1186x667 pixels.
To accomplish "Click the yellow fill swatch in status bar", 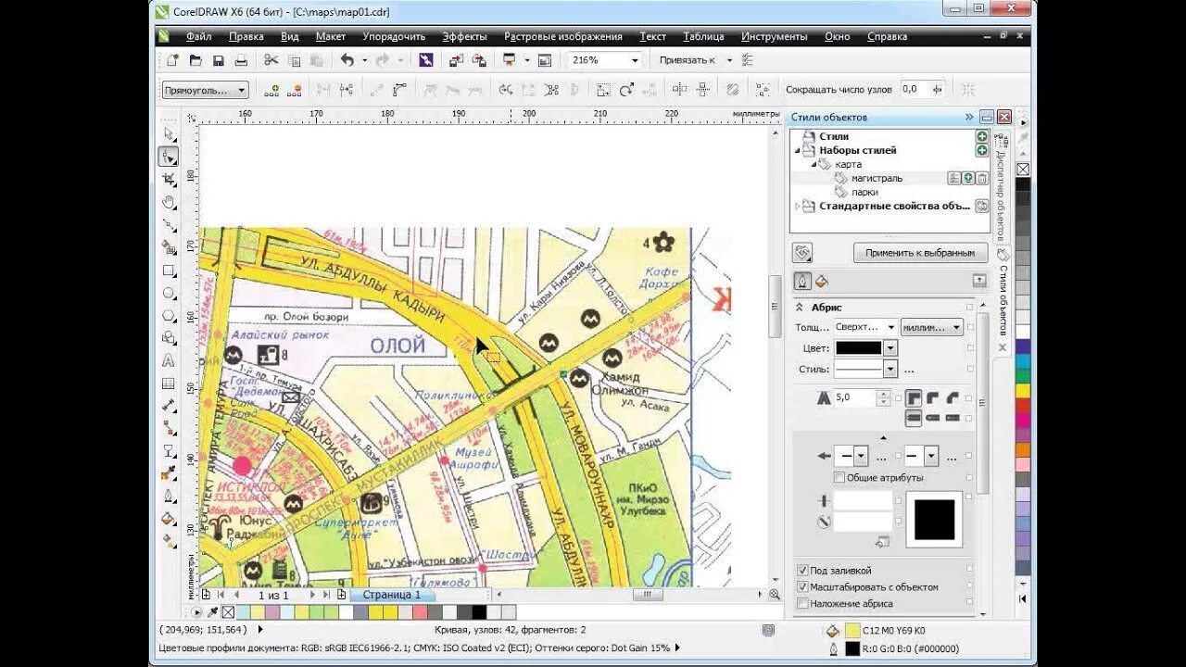I will pyautogui.click(x=852, y=630).
